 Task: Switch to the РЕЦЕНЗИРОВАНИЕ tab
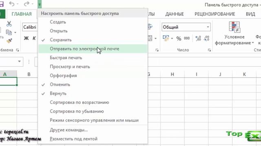point(215,14)
